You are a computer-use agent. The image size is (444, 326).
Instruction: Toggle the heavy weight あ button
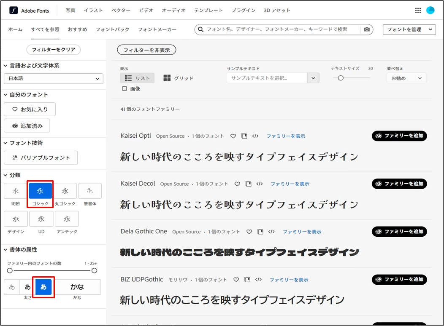click(43, 287)
